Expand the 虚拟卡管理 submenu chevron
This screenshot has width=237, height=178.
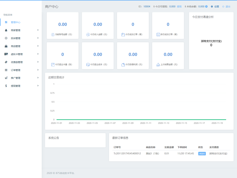coord(38,54)
